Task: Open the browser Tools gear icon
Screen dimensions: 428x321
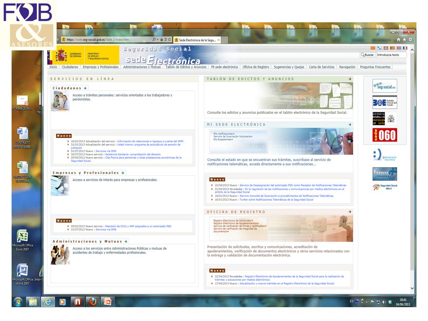Action: click(410, 40)
